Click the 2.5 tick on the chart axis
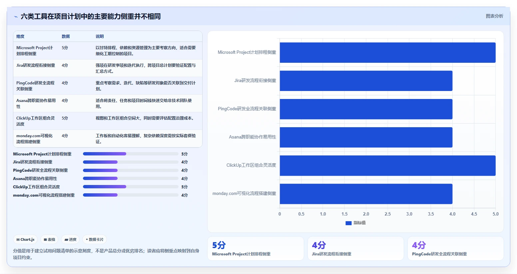Screen dimensions: 517x274 (387, 214)
